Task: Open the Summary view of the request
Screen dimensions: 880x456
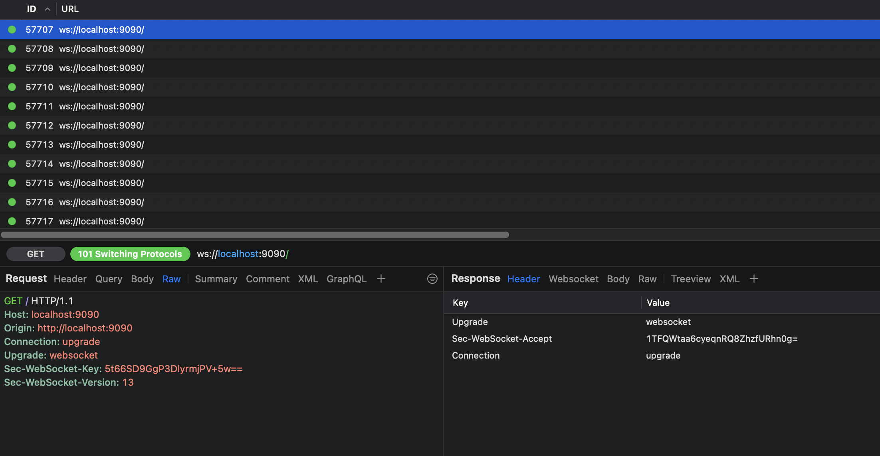Action: pos(216,279)
